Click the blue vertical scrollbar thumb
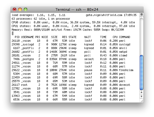154x117 pixels. (x=141, y=73)
